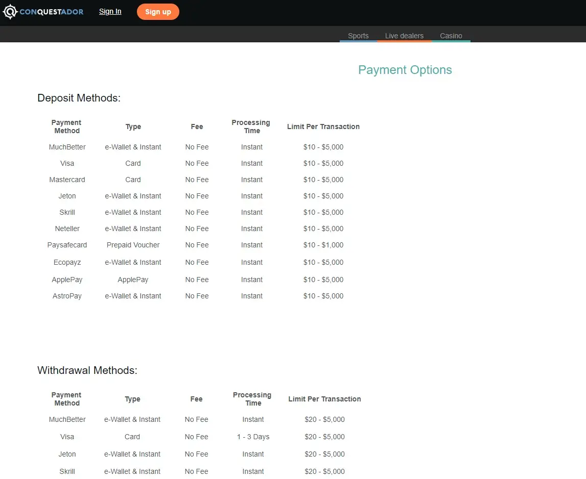Image resolution: width=586 pixels, height=479 pixels.
Task: Click Jeton in the withdrawal methods table
Action: coord(67,454)
